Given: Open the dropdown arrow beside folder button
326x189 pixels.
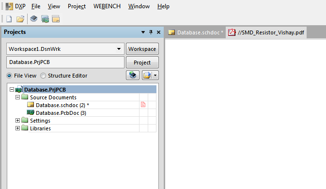Looking at the screenshot, I should point(155,75).
